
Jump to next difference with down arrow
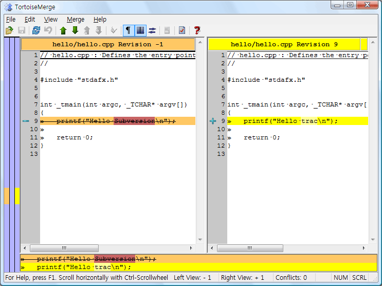click(x=75, y=30)
